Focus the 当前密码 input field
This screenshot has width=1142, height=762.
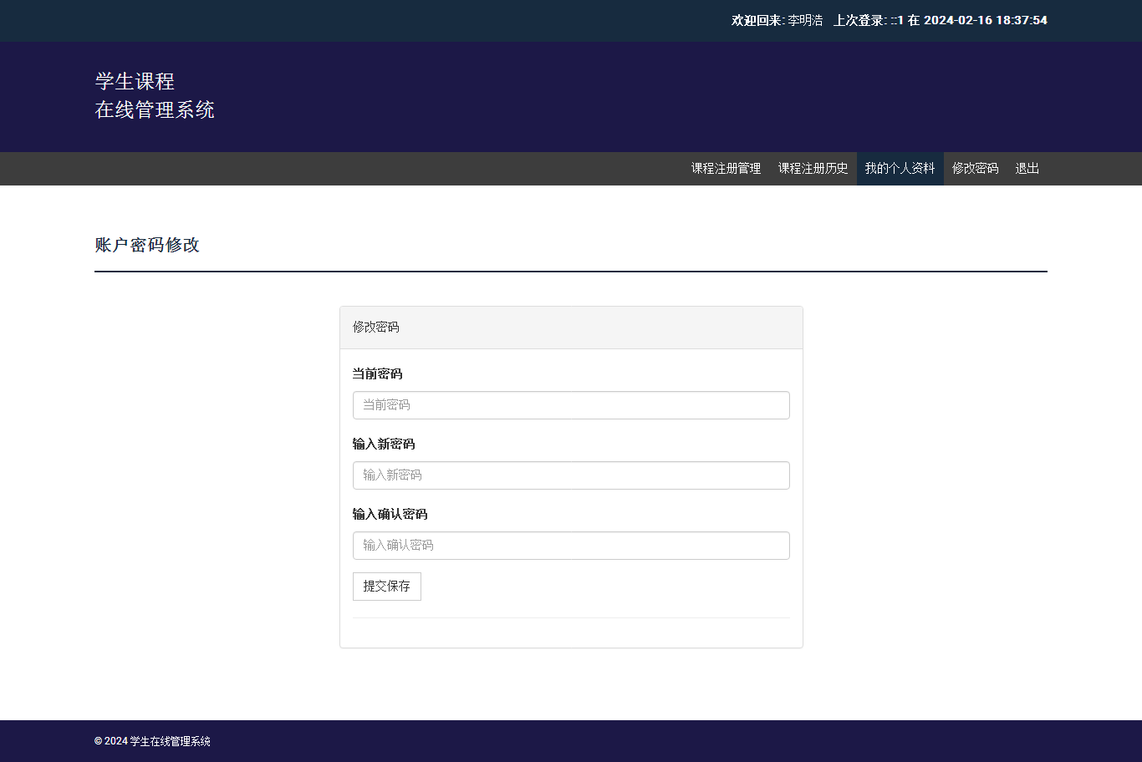tap(571, 405)
